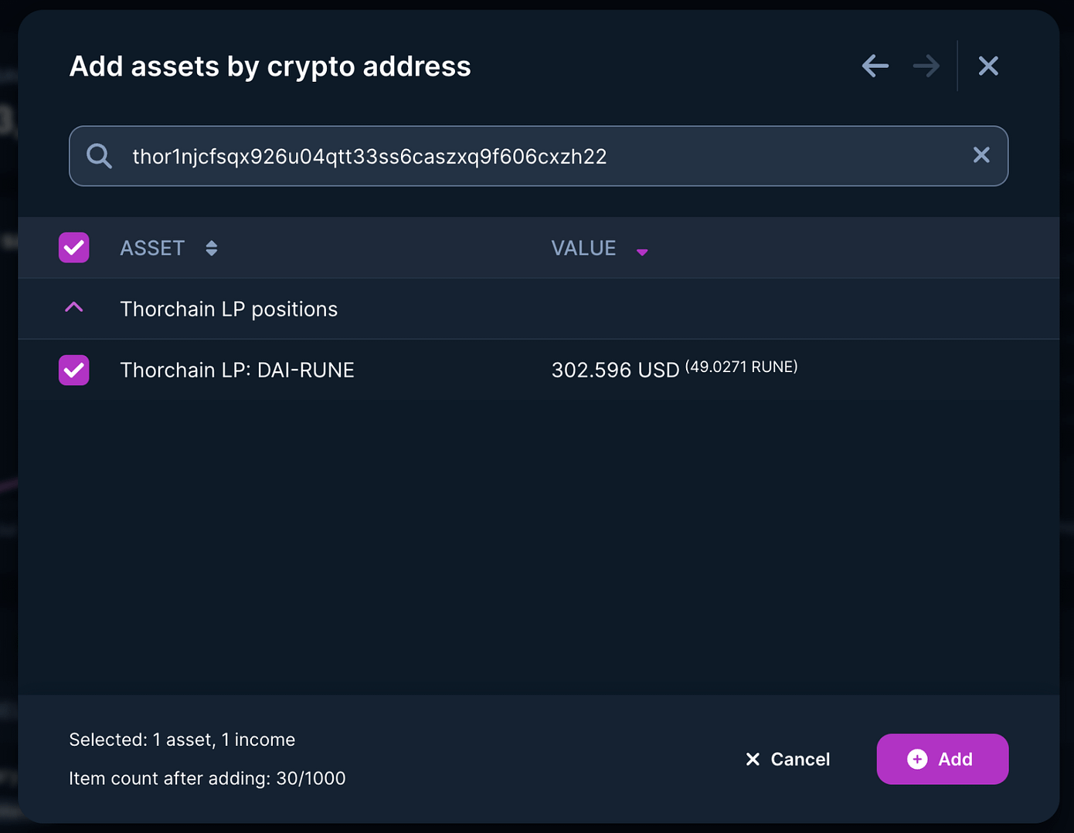The width and height of the screenshot is (1074, 833).
Task: Click the 302.596 USD value display
Action: click(615, 370)
